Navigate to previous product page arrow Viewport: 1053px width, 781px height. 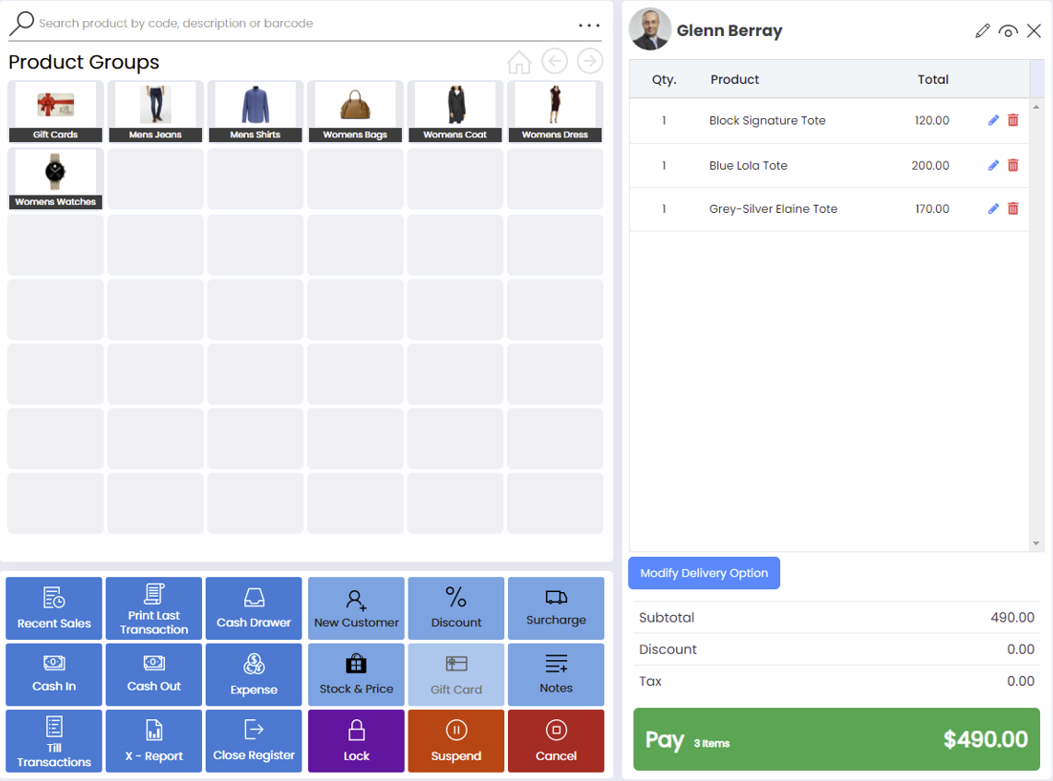554,61
